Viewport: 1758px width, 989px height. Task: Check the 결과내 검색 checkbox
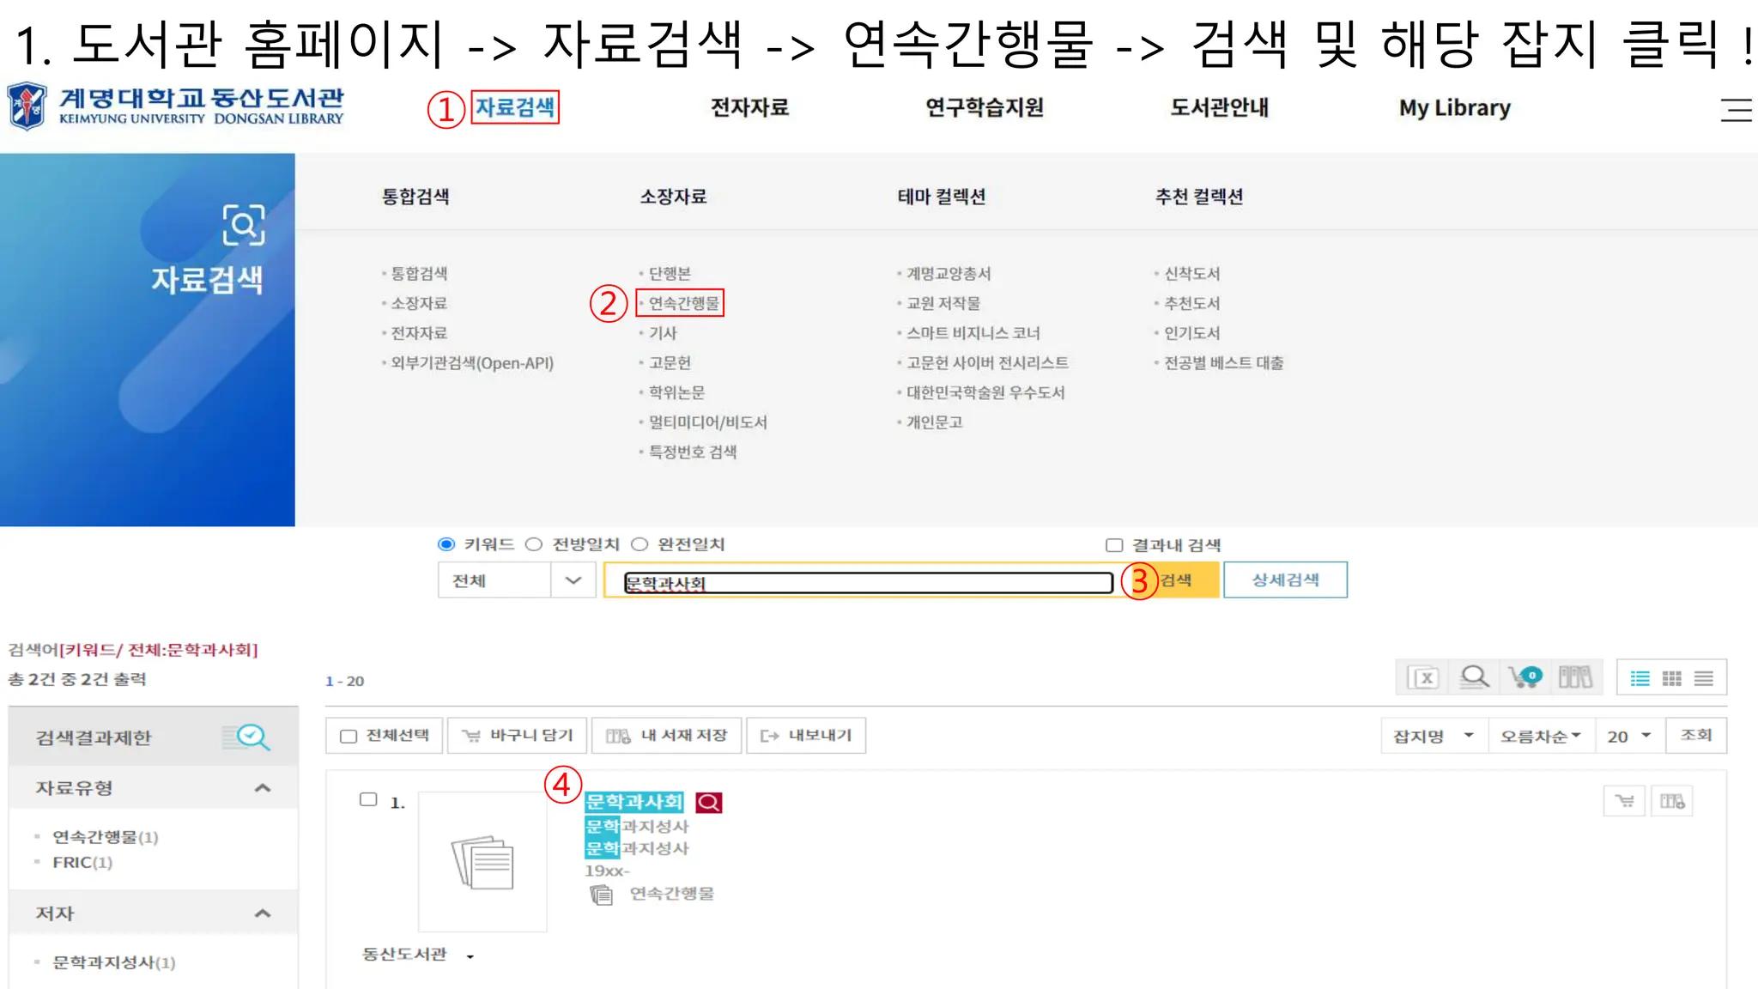pyautogui.click(x=1114, y=545)
